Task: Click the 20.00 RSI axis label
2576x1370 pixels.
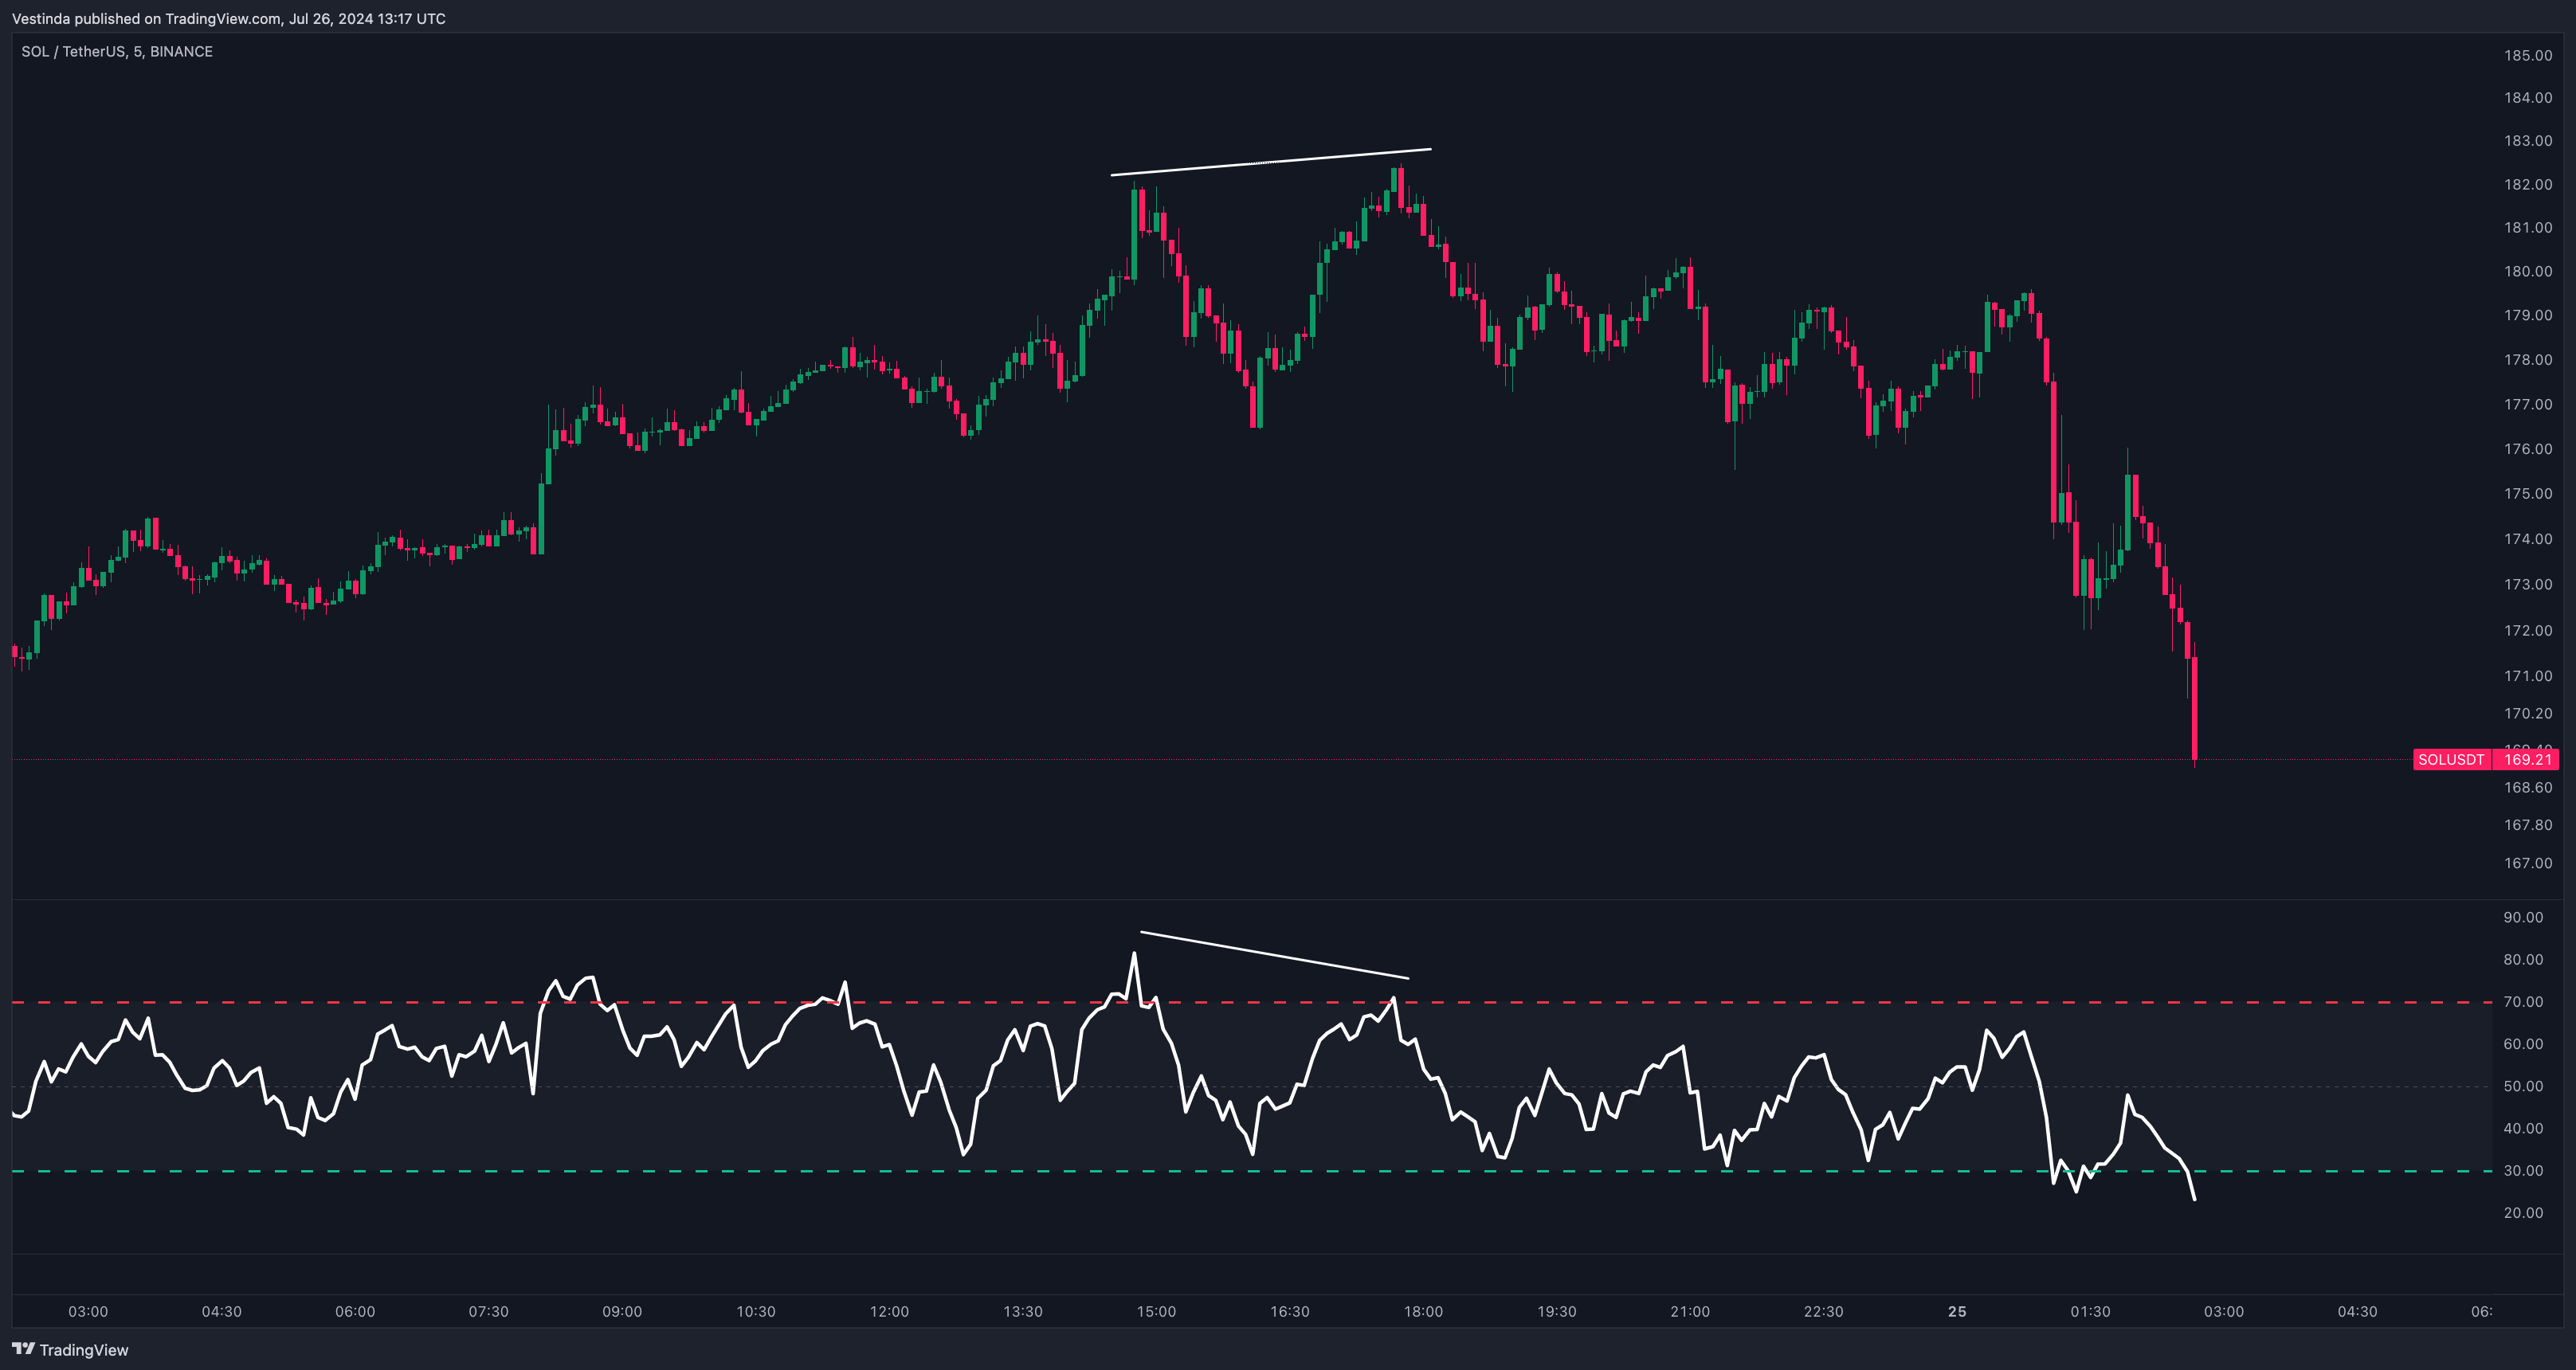Action: 2523,1213
